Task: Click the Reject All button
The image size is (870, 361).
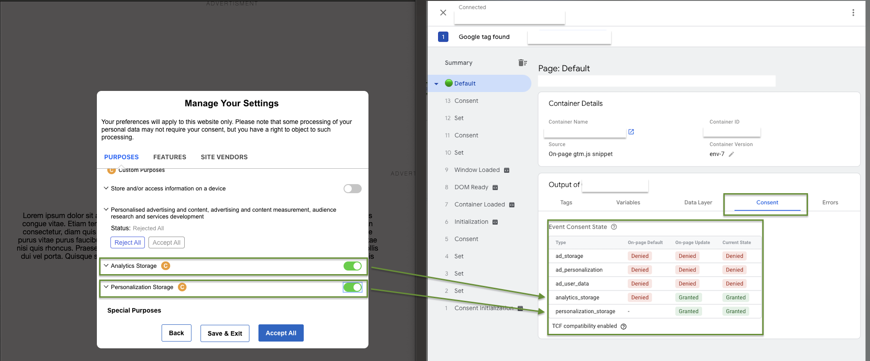Action: (128, 242)
